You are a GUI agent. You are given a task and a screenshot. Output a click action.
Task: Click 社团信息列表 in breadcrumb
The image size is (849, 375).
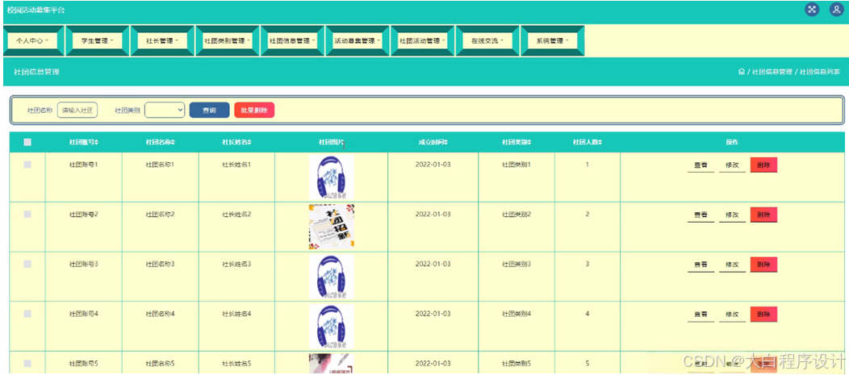click(820, 72)
